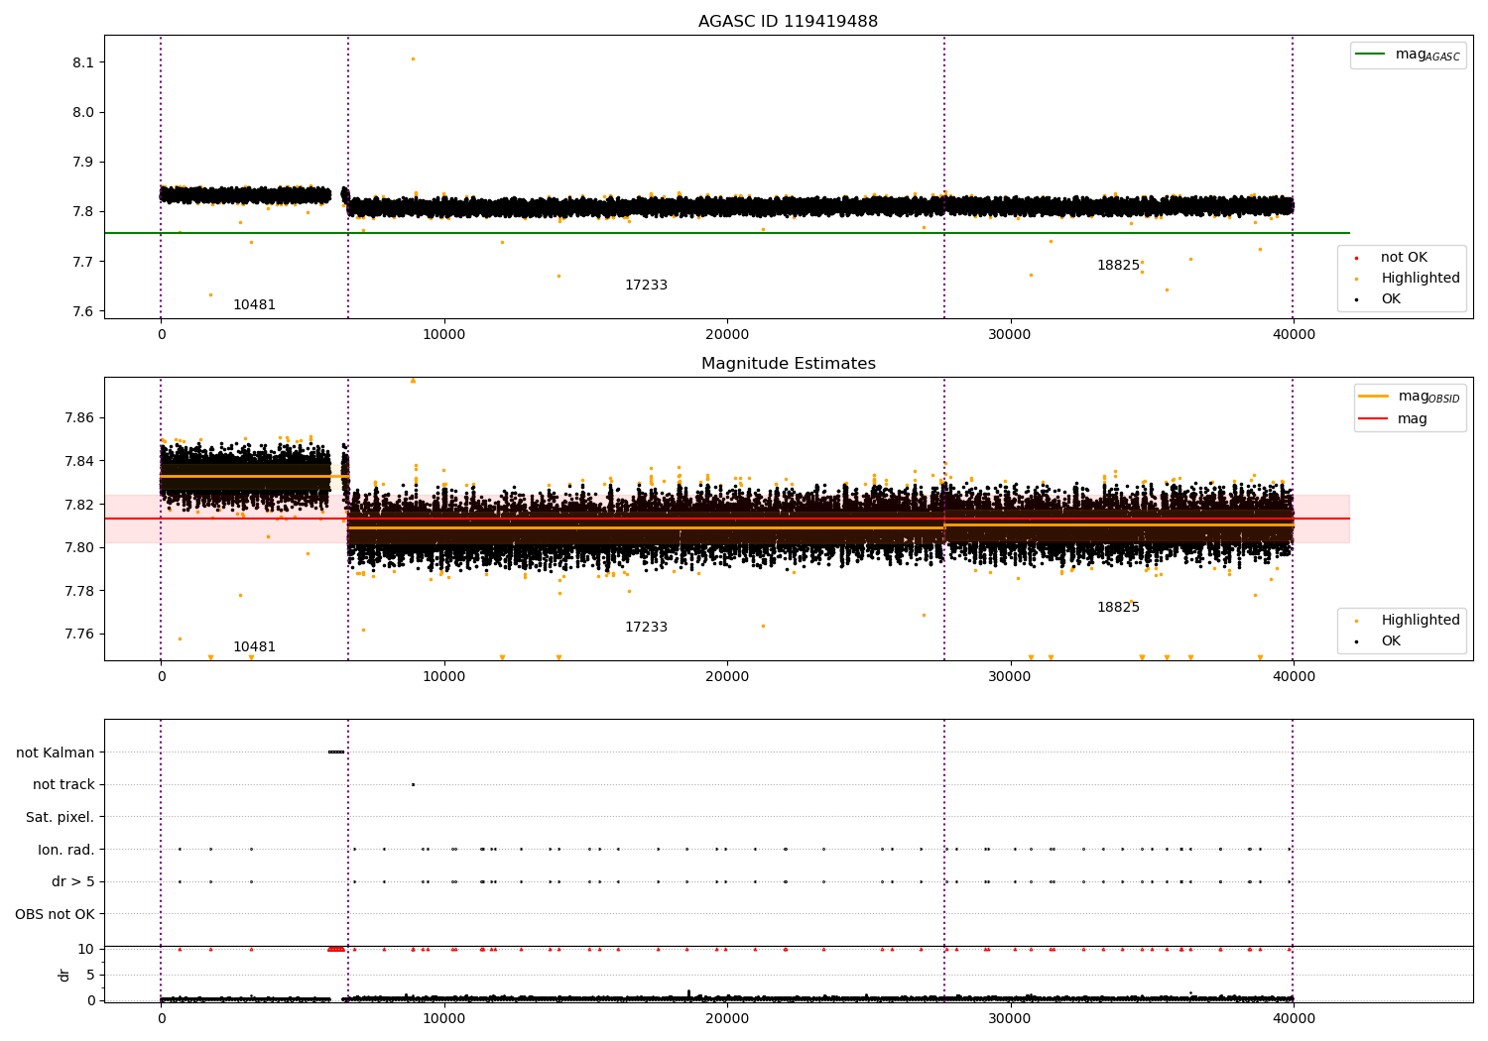This screenshot has width=1488, height=1041.
Task: Click the 'not track' flag marker in bottom plot
Action: click(413, 784)
